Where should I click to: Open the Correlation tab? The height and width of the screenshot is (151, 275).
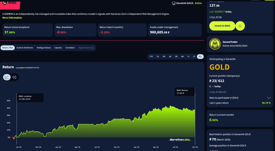[x=70, y=48]
